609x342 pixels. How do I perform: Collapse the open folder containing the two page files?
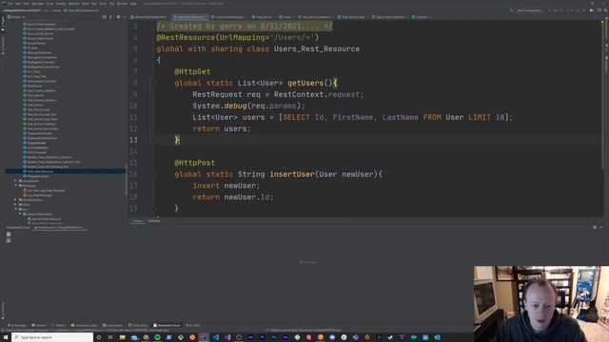click(15, 186)
